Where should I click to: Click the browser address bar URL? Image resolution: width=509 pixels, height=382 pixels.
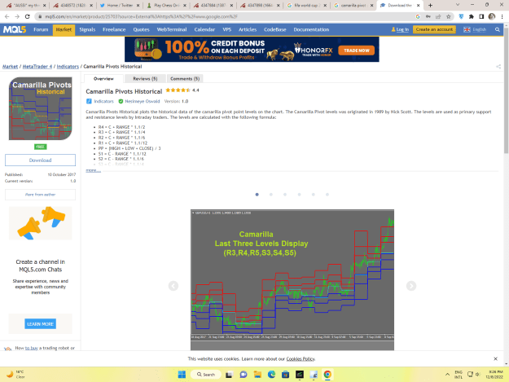tap(141, 16)
